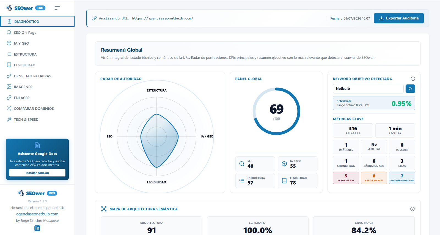Click the 0.95% density value
Viewport: 440px width, 235px height.
point(402,103)
